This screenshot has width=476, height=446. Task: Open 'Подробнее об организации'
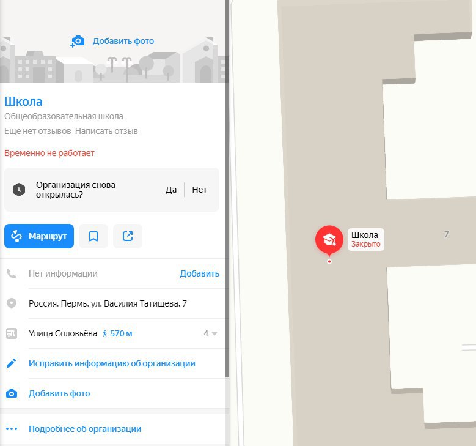[x=85, y=429]
